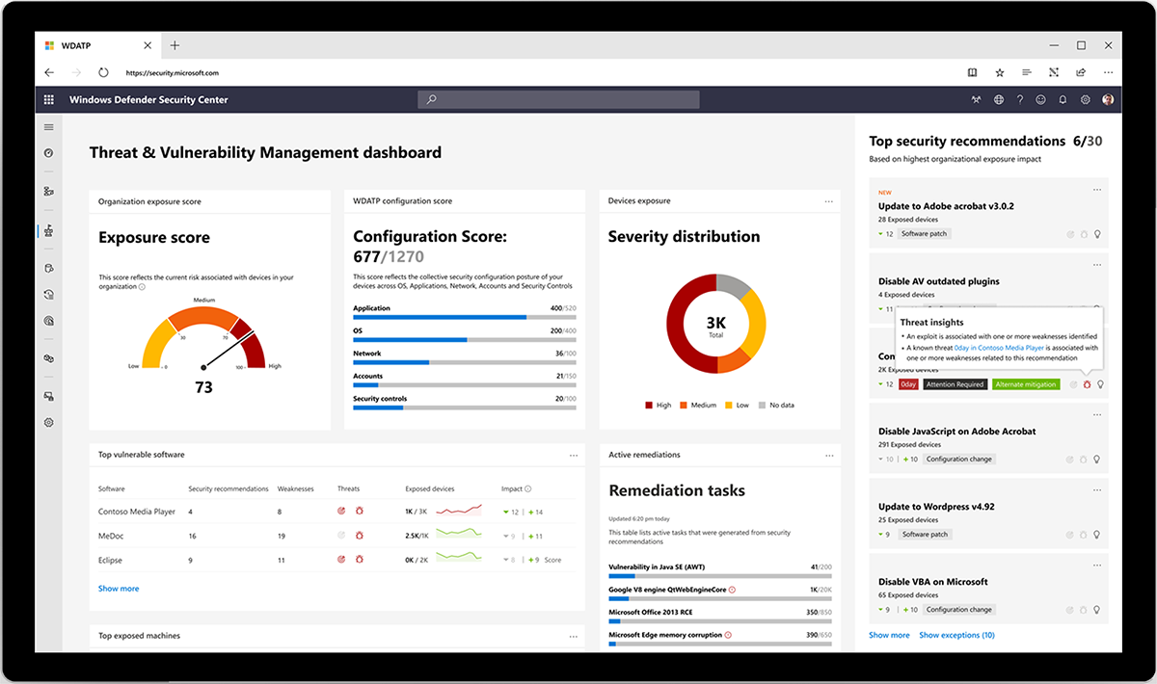Select the dashboard gauge icon in the sidebar

(x=48, y=154)
